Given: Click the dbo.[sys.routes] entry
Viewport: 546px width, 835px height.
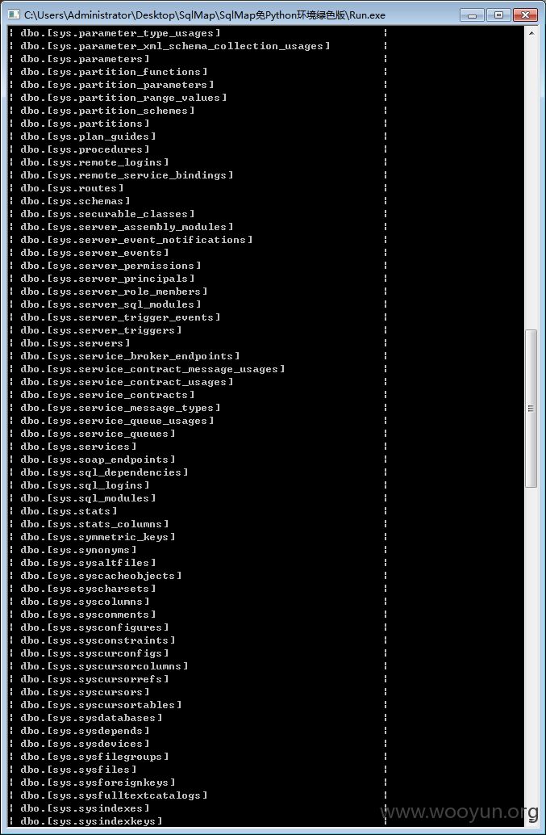Looking at the screenshot, I should click(x=73, y=188).
